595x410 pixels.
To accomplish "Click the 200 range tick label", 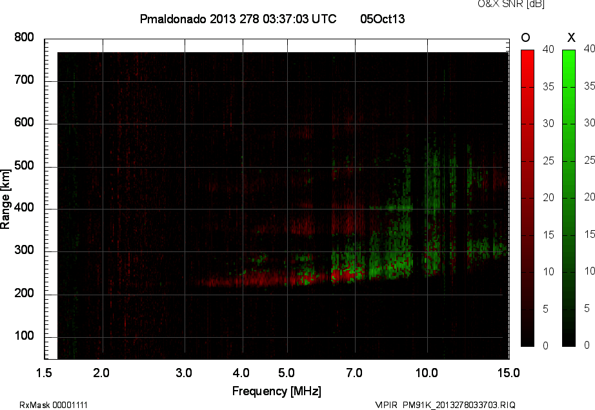I will click(24, 293).
